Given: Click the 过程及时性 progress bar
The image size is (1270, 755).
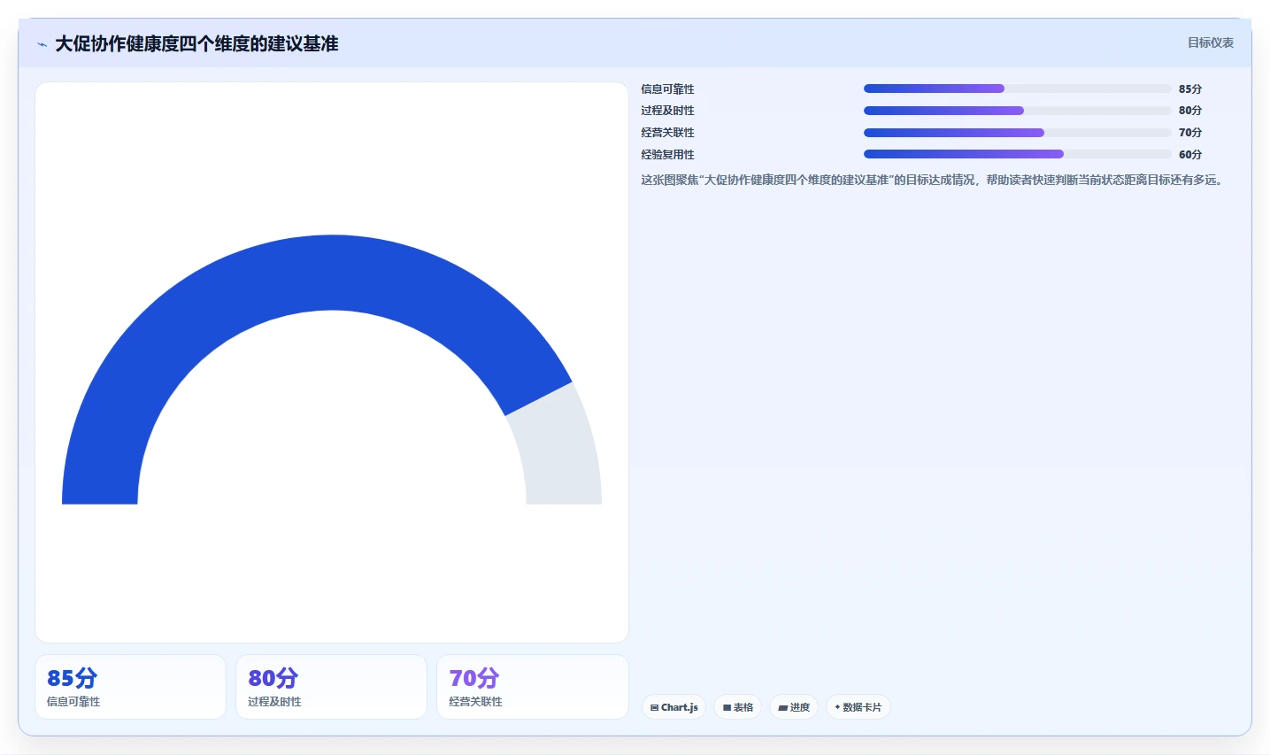Looking at the screenshot, I should [x=1017, y=111].
